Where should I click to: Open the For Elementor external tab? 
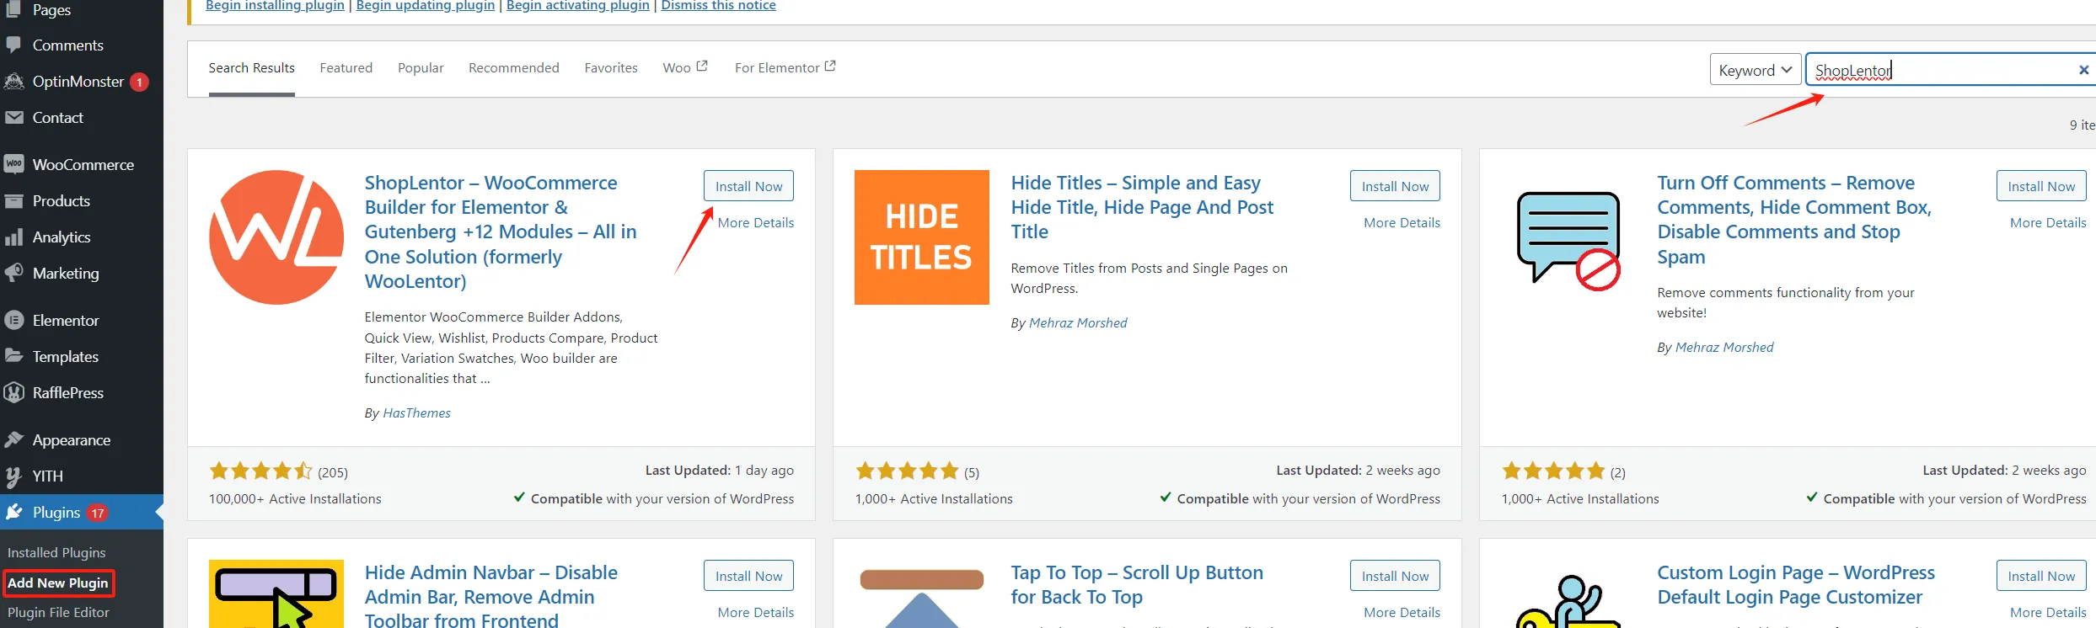tap(785, 68)
